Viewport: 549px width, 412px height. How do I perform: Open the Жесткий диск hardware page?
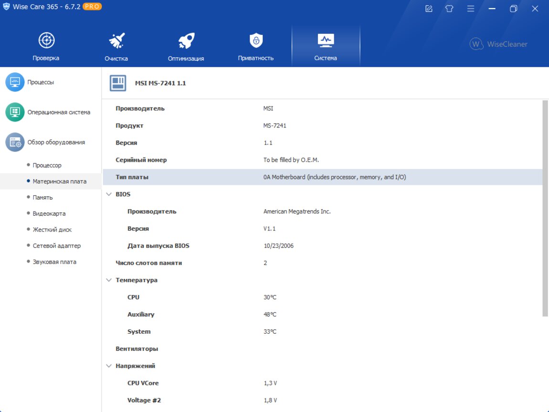point(52,230)
